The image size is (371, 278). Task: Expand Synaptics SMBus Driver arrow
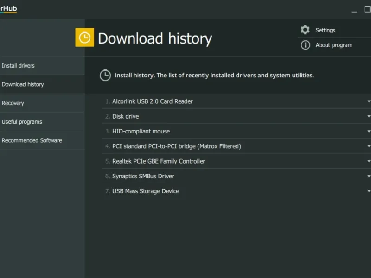(369, 176)
